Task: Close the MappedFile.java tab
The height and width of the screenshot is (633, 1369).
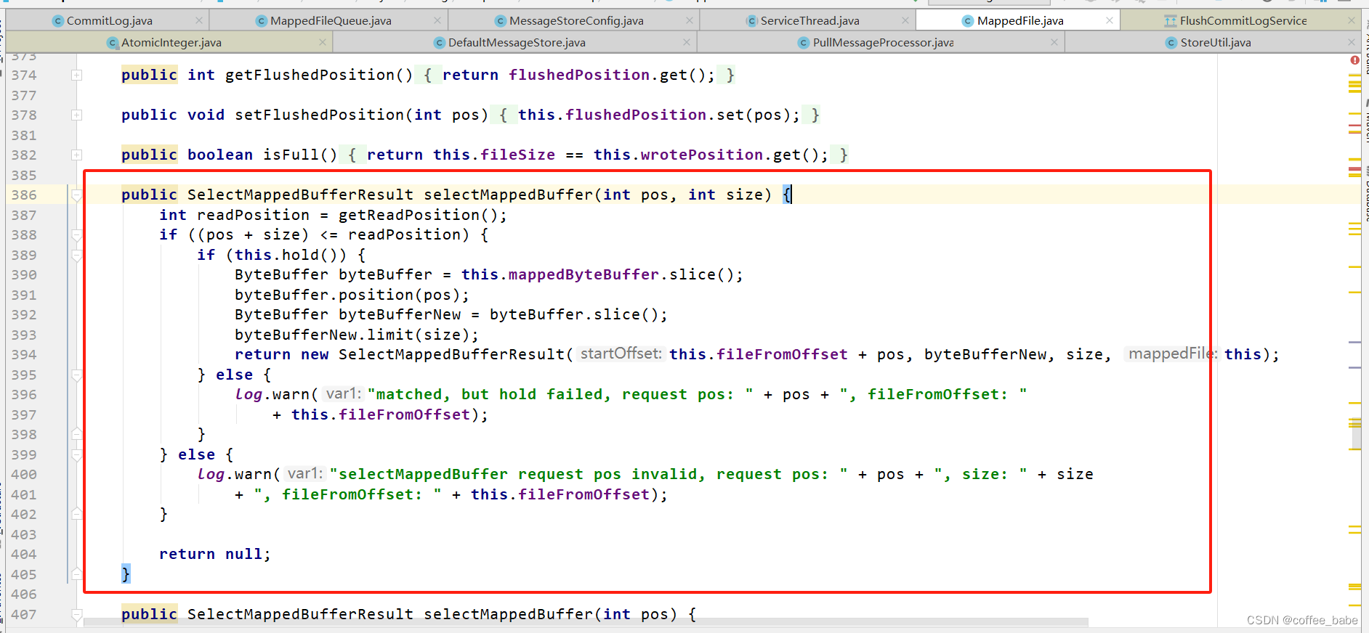Action: point(1110,20)
